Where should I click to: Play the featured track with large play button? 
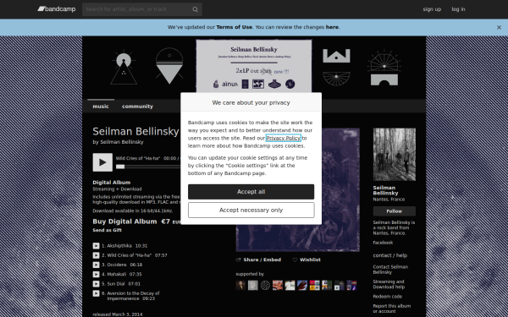click(x=102, y=162)
